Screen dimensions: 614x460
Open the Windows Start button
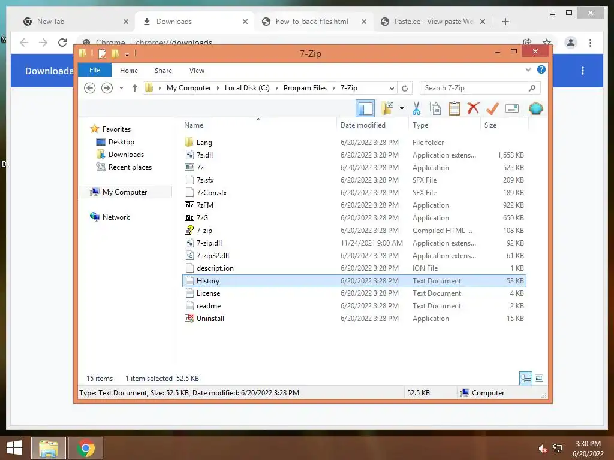coord(14,448)
